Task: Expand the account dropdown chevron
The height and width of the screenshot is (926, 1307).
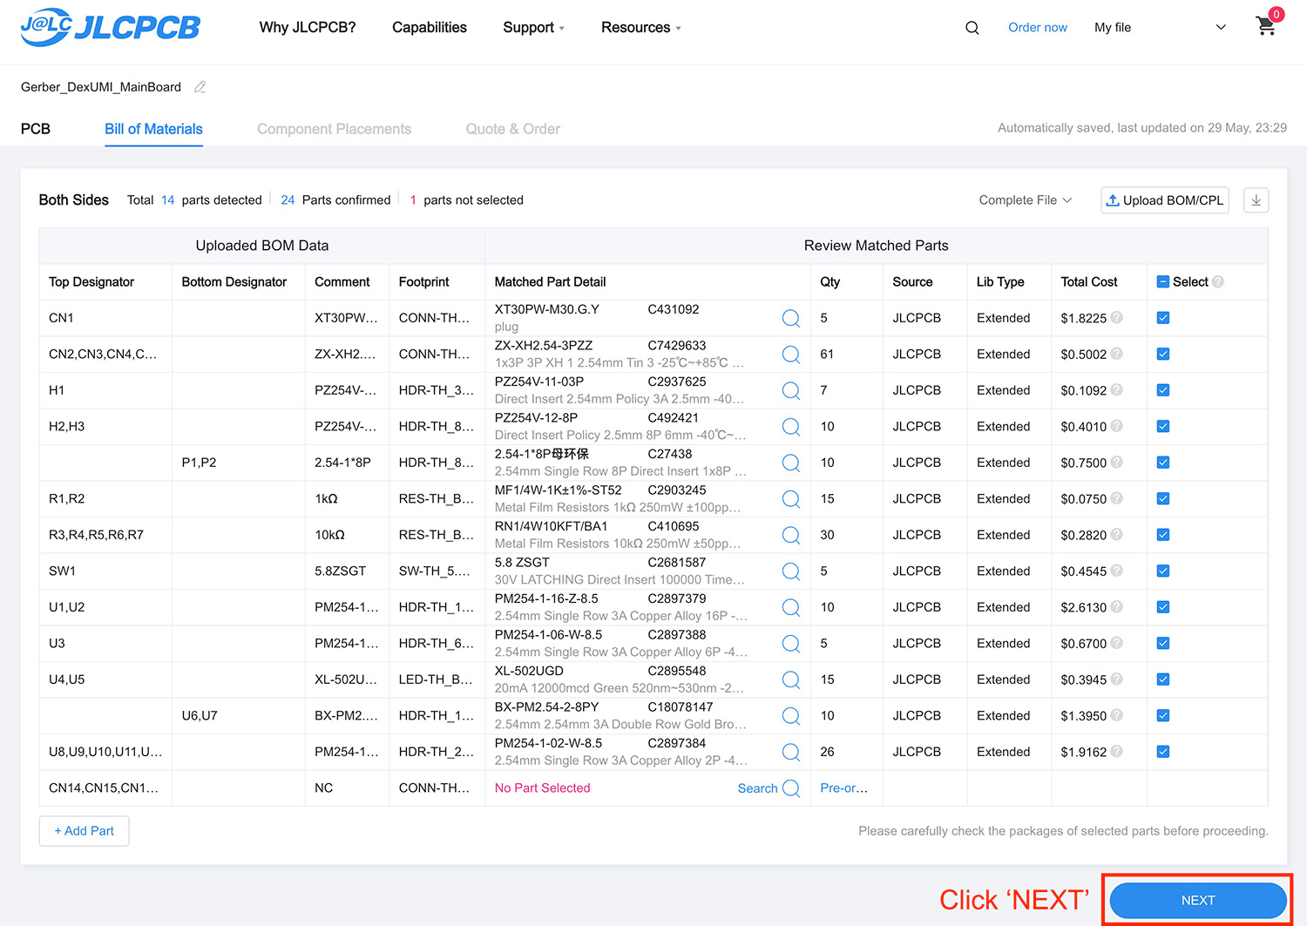Action: 1221,28
